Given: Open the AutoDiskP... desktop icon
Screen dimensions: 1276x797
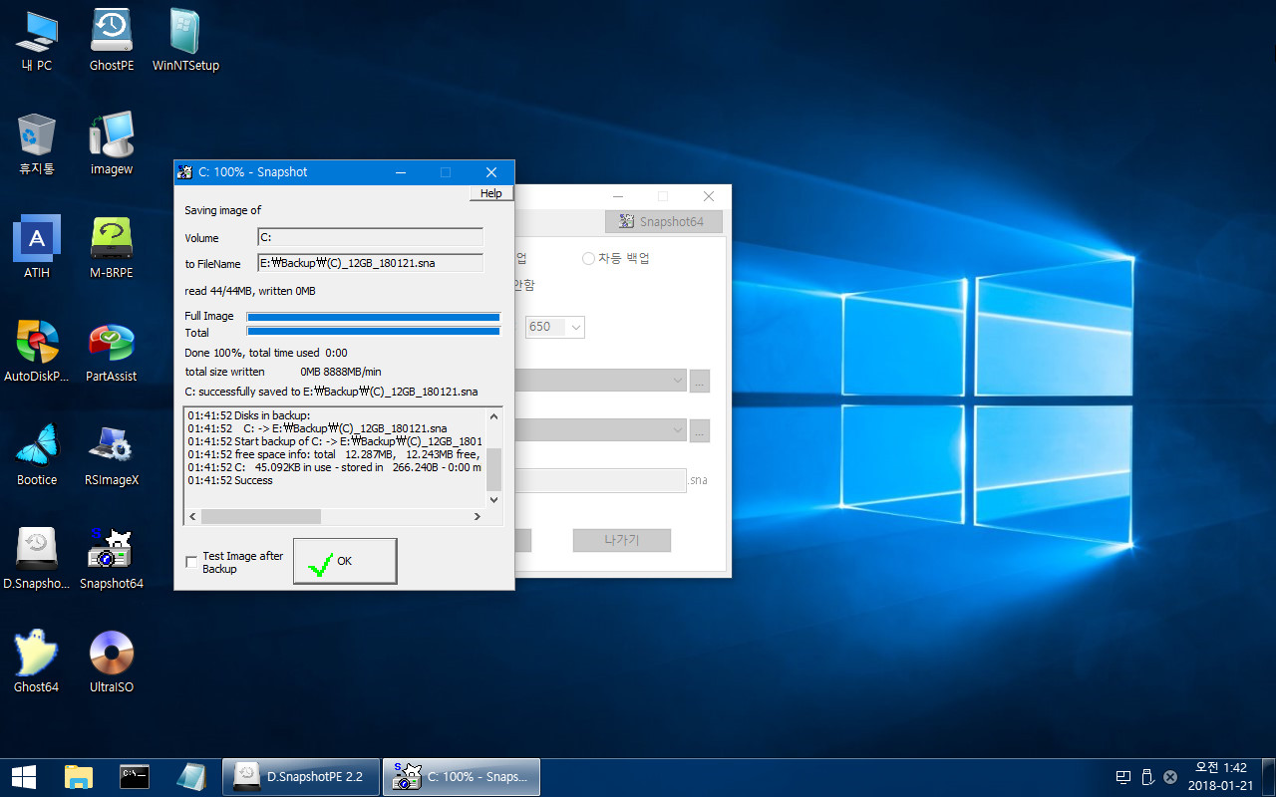Looking at the screenshot, I should [37, 351].
